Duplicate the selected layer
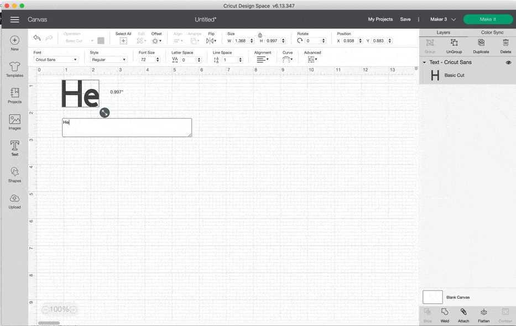 click(x=481, y=46)
